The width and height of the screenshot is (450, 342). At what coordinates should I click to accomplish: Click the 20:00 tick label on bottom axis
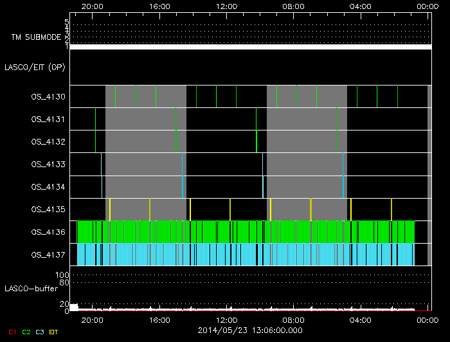click(x=93, y=319)
